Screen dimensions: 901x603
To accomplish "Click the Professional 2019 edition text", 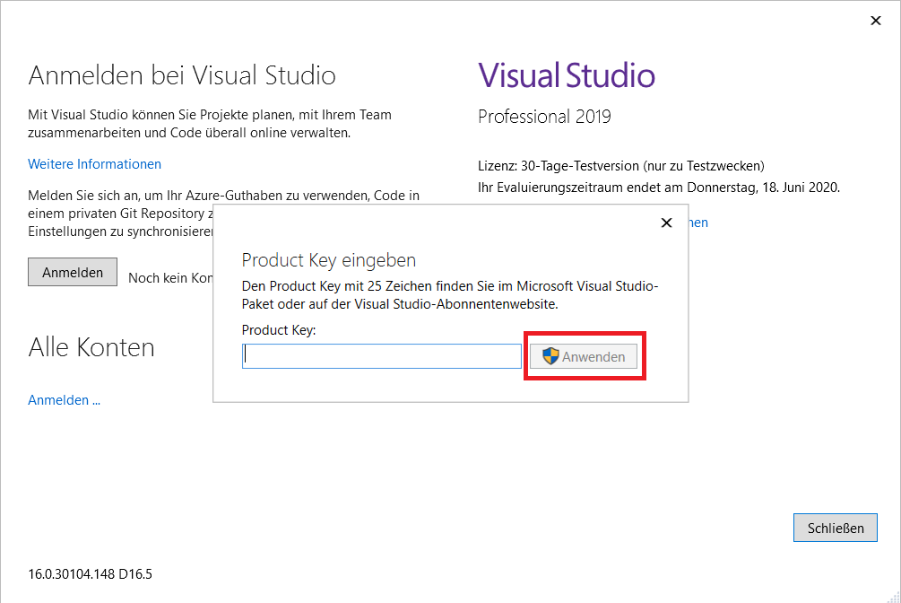I will pos(544,117).
